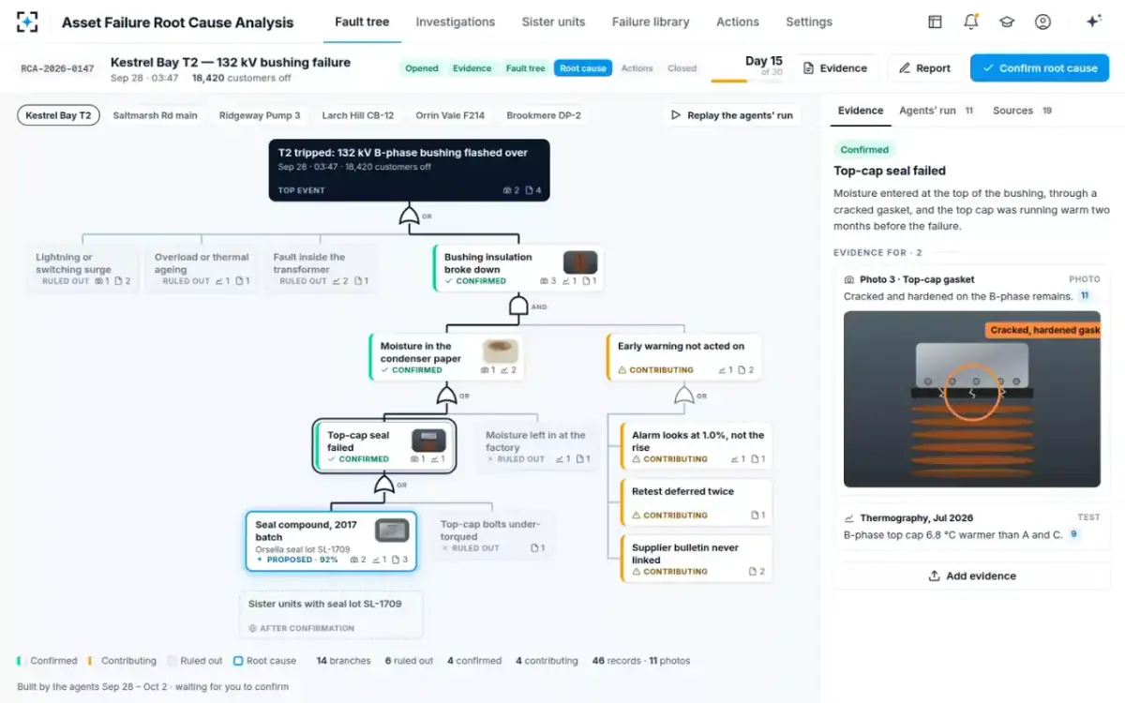Click the Bushing insulation broke down thumbnail
Viewport: 1125px width, 703px height.
tap(579, 262)
